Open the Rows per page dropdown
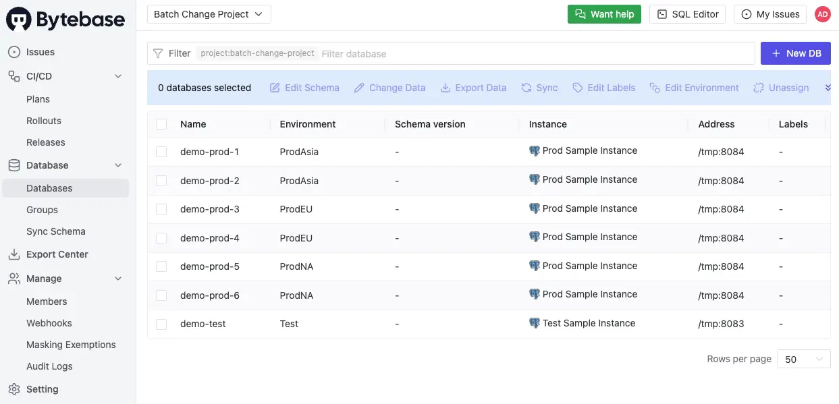Screen dimensions: 839x404 [x=804, y=359]
